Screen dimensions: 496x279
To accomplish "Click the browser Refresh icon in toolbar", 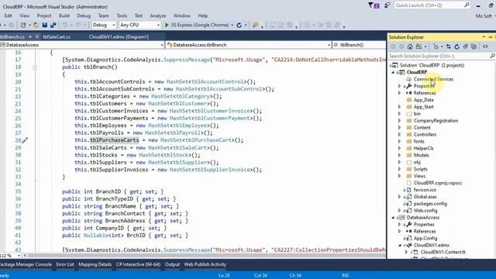I will 239,25.
